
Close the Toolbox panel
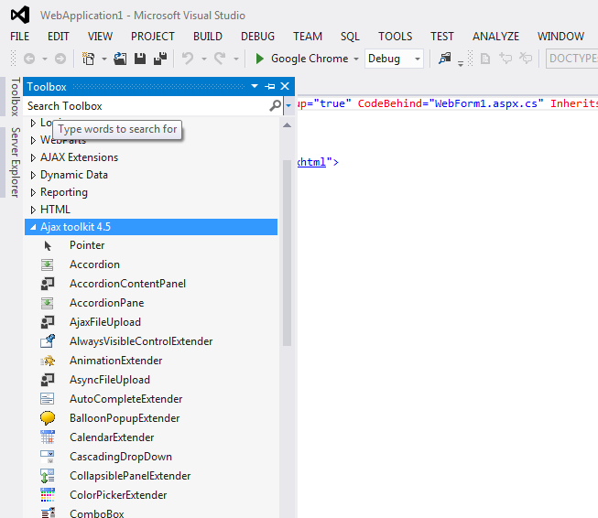click(285, 87)
